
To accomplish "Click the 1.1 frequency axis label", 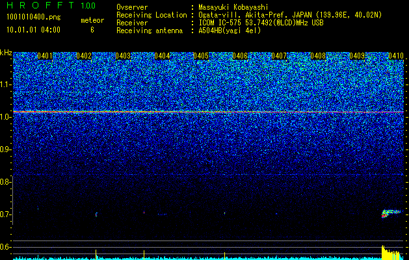I will pyautogui.click(x=5, y=84).
